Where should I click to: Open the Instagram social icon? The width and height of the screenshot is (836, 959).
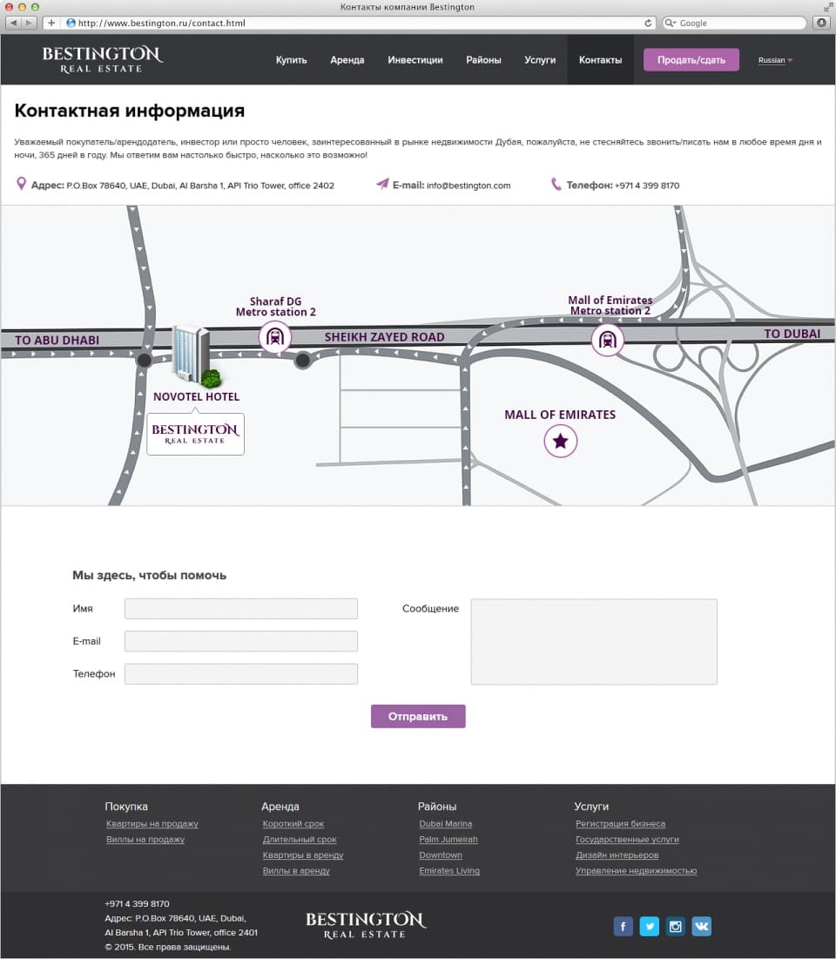pos(675,926)
